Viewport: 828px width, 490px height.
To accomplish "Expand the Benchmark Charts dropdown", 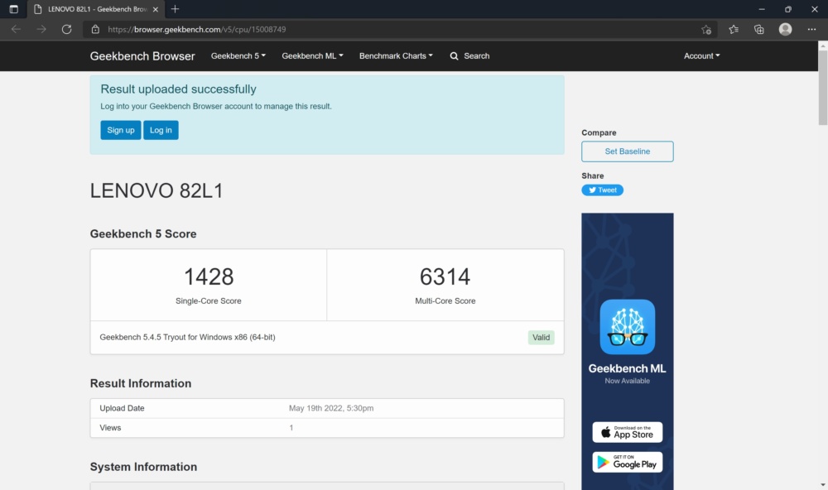I will (x=396, y=56).
